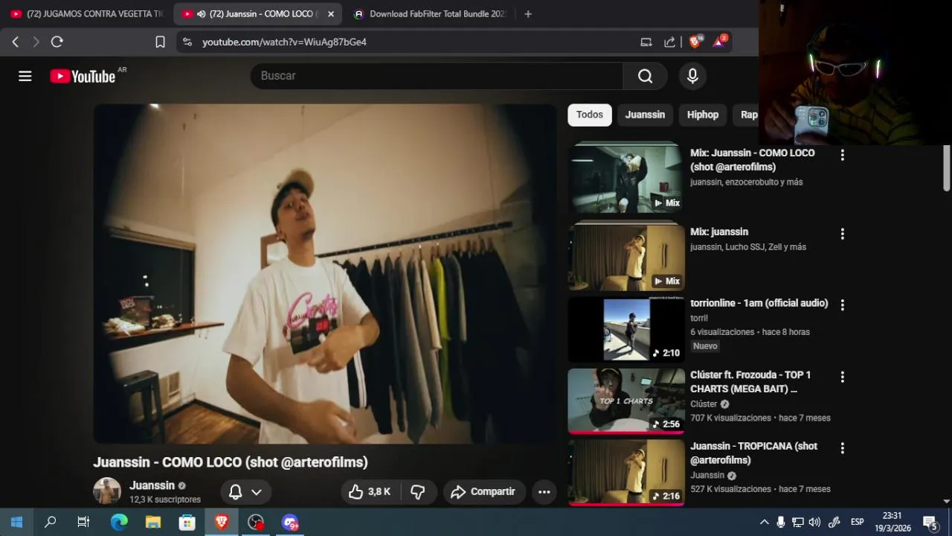Dislike the video with thumbs down
This screenshot has height=536, width=952.
click(418, 491)
